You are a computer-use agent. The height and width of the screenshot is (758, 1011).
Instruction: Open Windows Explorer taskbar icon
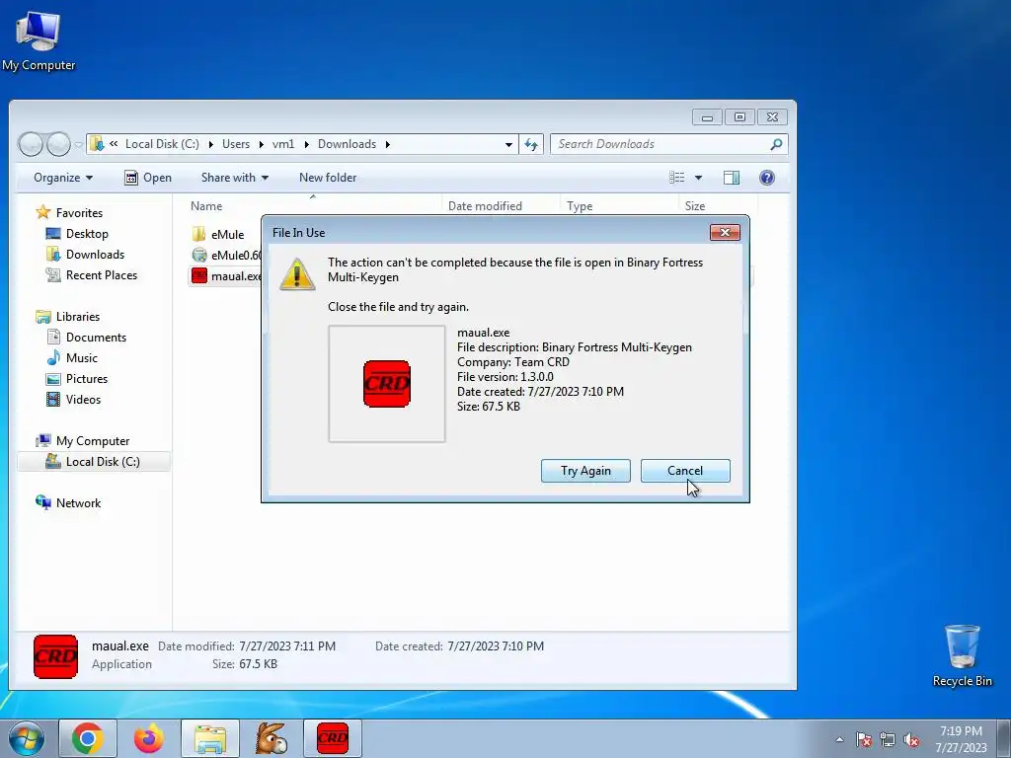210,739
